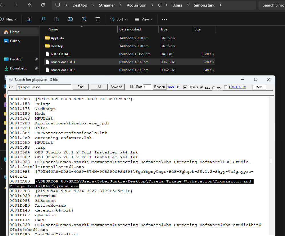Screen dimensions: 285x236
Task: Select the va radio button
Action: [214, 88]
